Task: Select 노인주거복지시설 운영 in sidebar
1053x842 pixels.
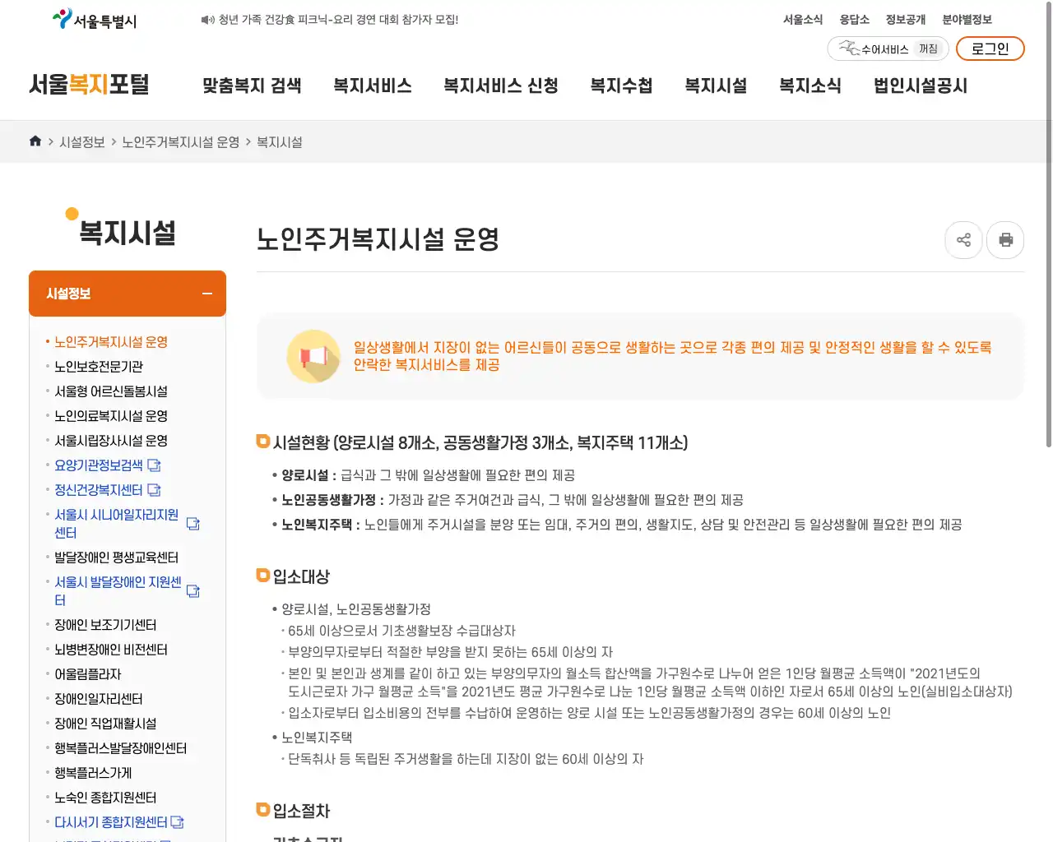Action: 111,342
